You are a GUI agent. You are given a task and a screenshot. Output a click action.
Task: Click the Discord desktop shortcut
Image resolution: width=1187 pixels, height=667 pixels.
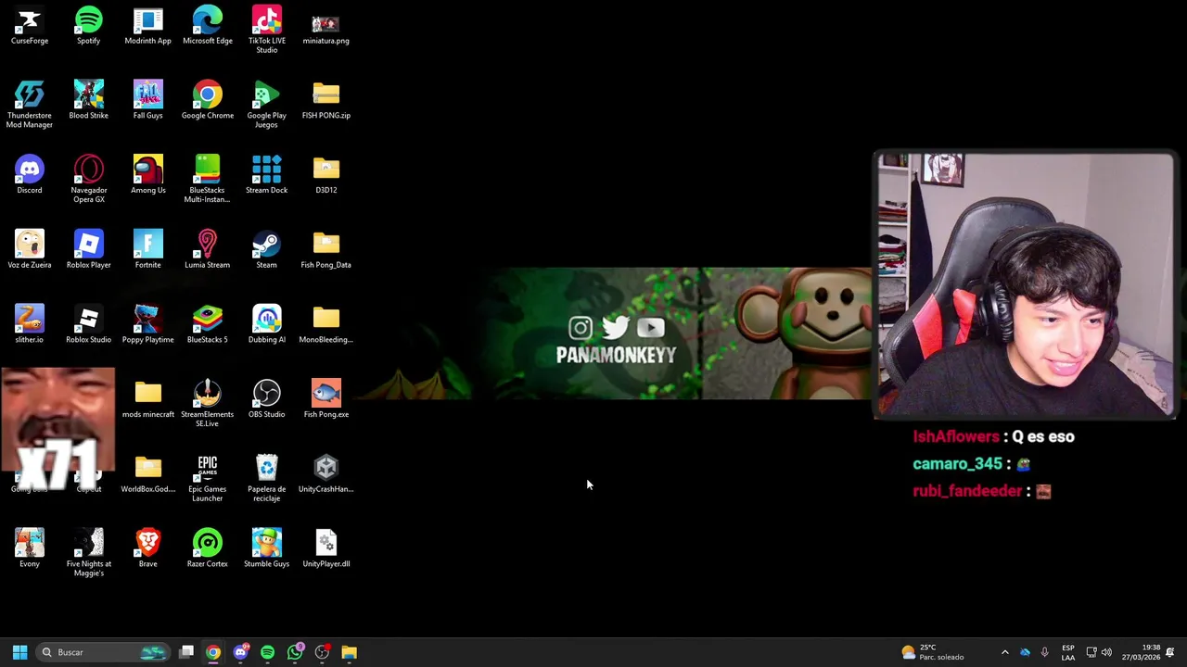(x=30, y=176)
